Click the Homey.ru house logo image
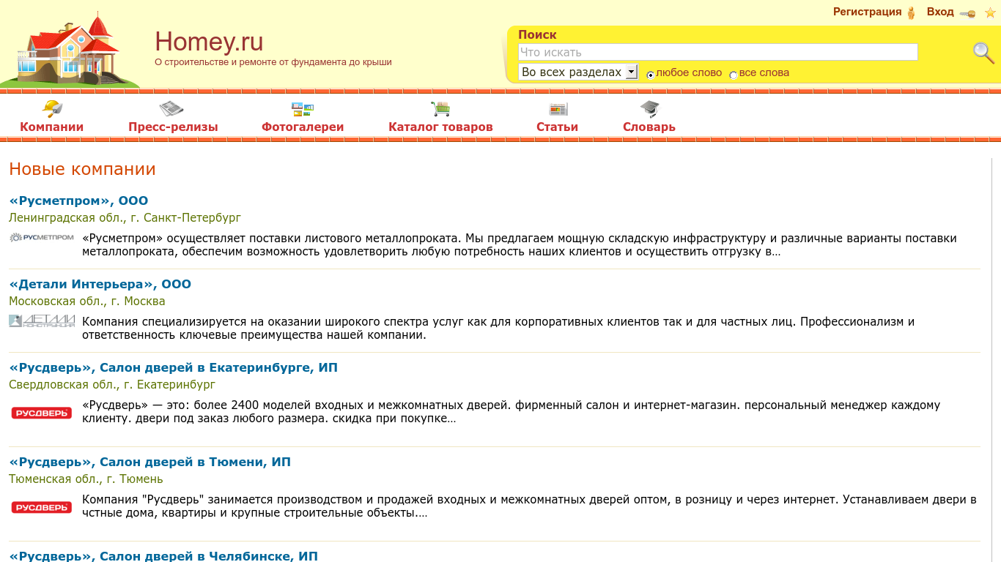 [70, 50]
